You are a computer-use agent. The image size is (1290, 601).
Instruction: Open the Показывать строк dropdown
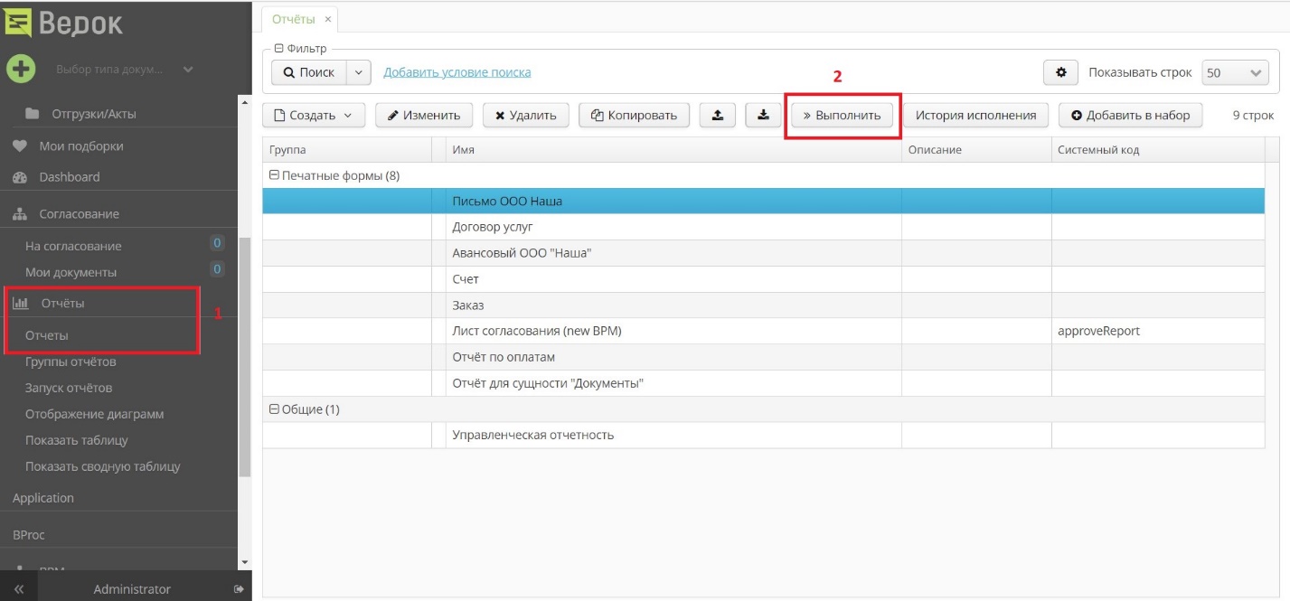[x=1235, y=72]
